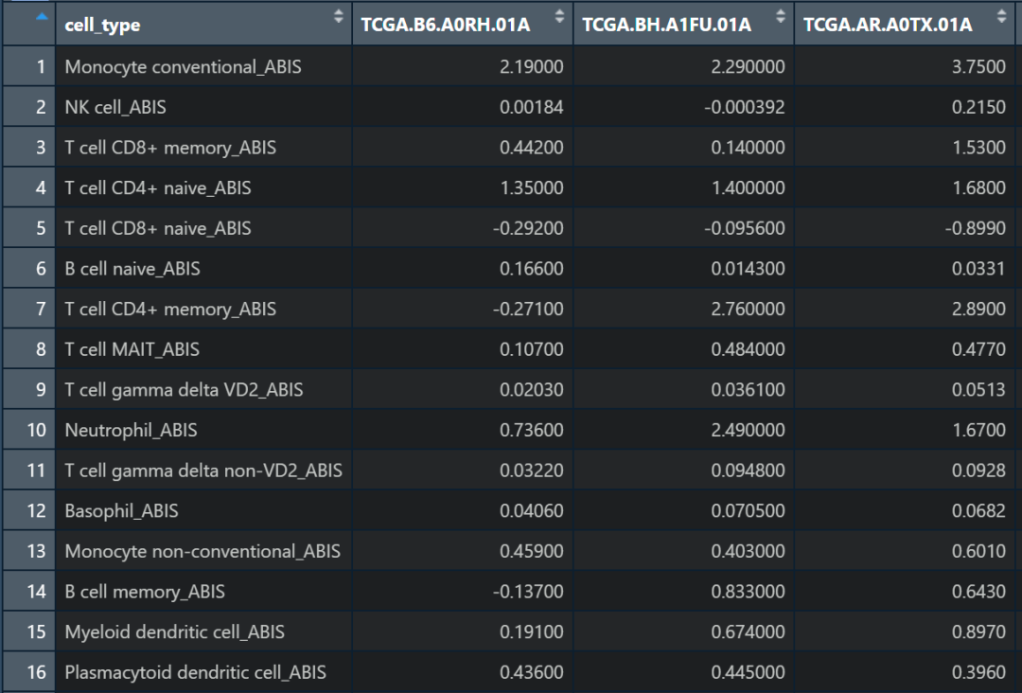The width and height of the screenshot is (1022, 693).
Task: Click value 2.290000 in Monocyte conventional row
Action: click(x=748, y=66)
